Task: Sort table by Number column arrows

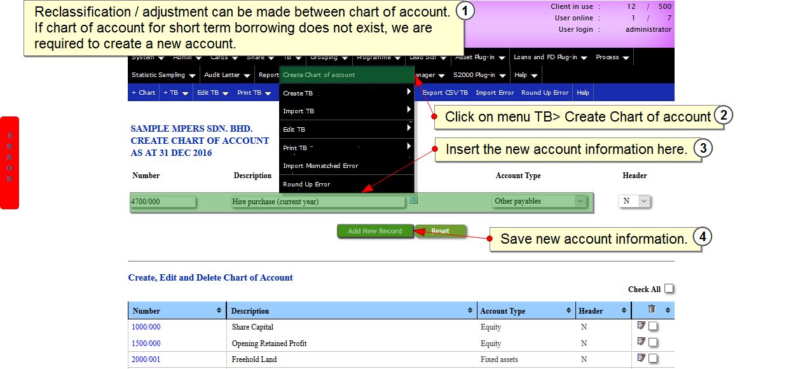Action: [x=219, y=310]
